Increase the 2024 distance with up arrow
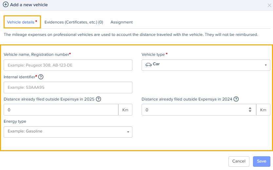The height and width of the screenshot is (170, 273). (x=250, y=108)
